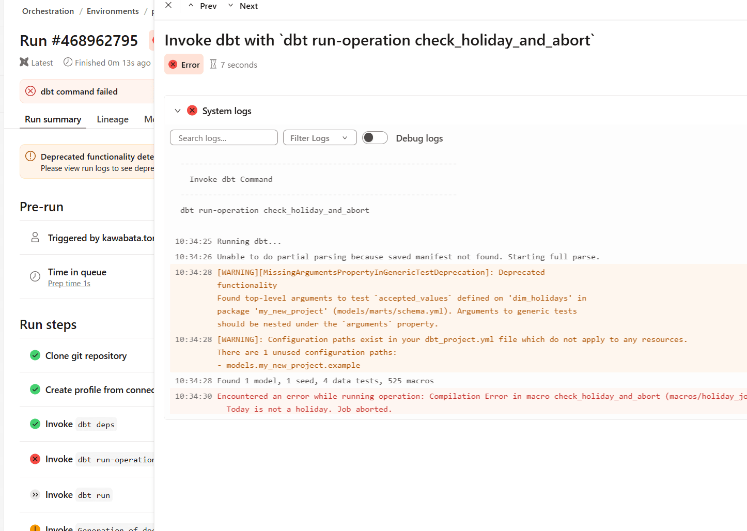Select the Run summary tab

coord(53,119)
